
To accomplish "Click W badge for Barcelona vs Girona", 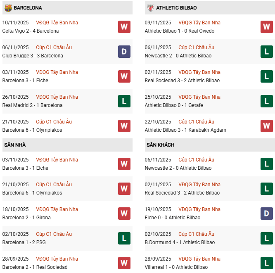I will click(124, 214).
